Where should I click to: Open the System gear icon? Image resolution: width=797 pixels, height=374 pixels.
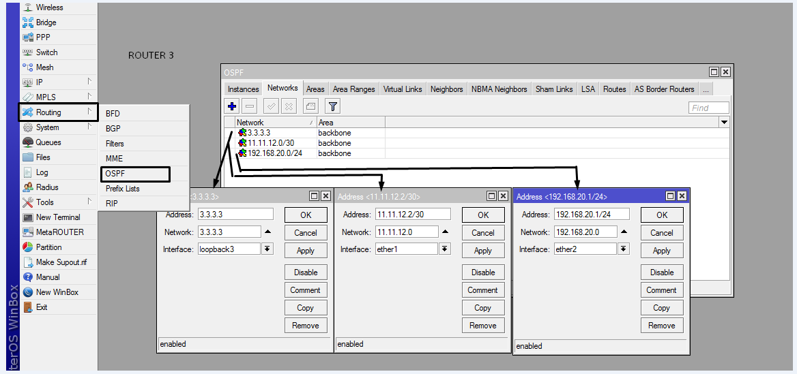coord(27,127)
